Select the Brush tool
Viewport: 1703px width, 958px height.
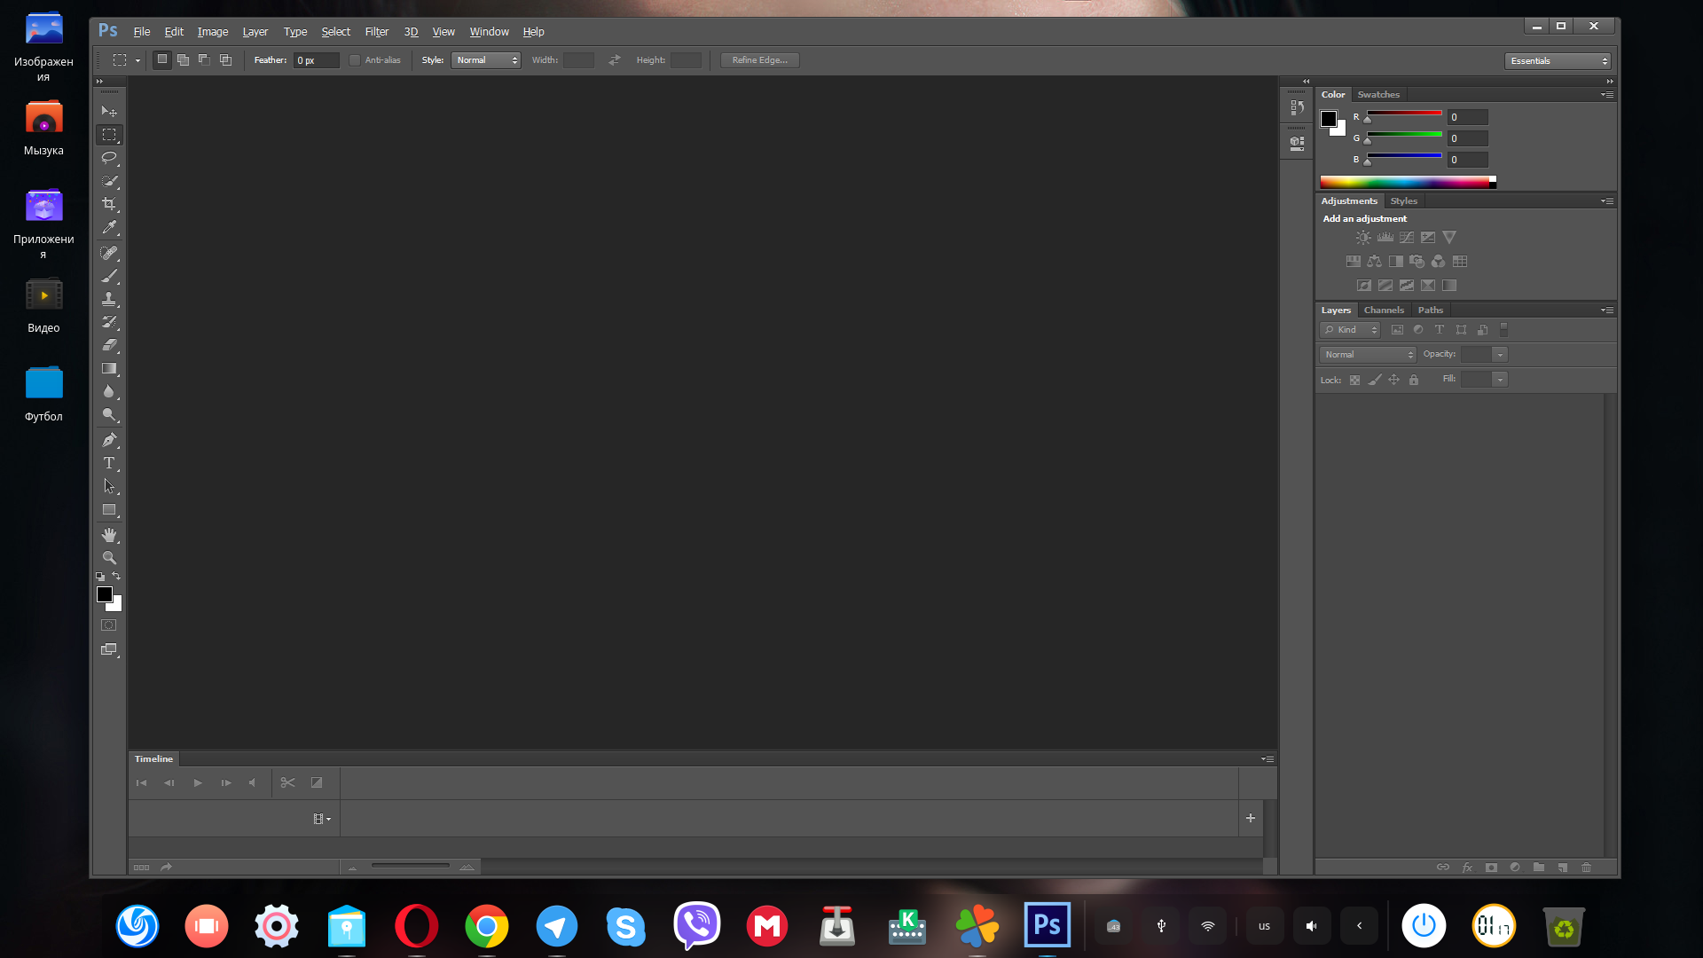click(x=110, y=275)
